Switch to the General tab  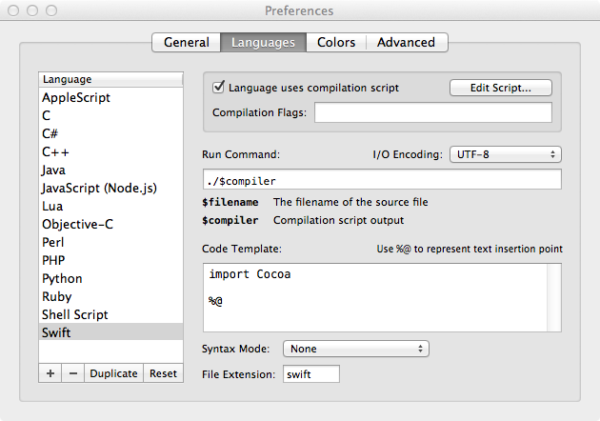[x=186, y=42]
